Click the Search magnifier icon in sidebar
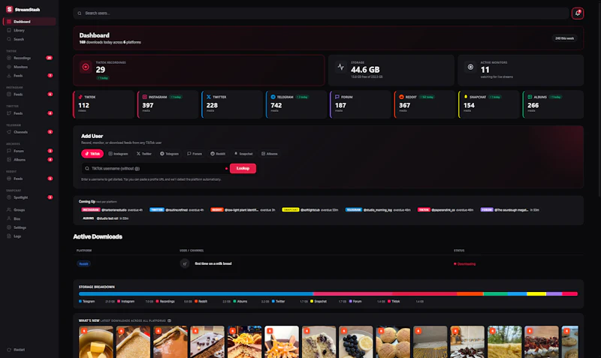Viewport: 601px width, 358px height. 9,39
